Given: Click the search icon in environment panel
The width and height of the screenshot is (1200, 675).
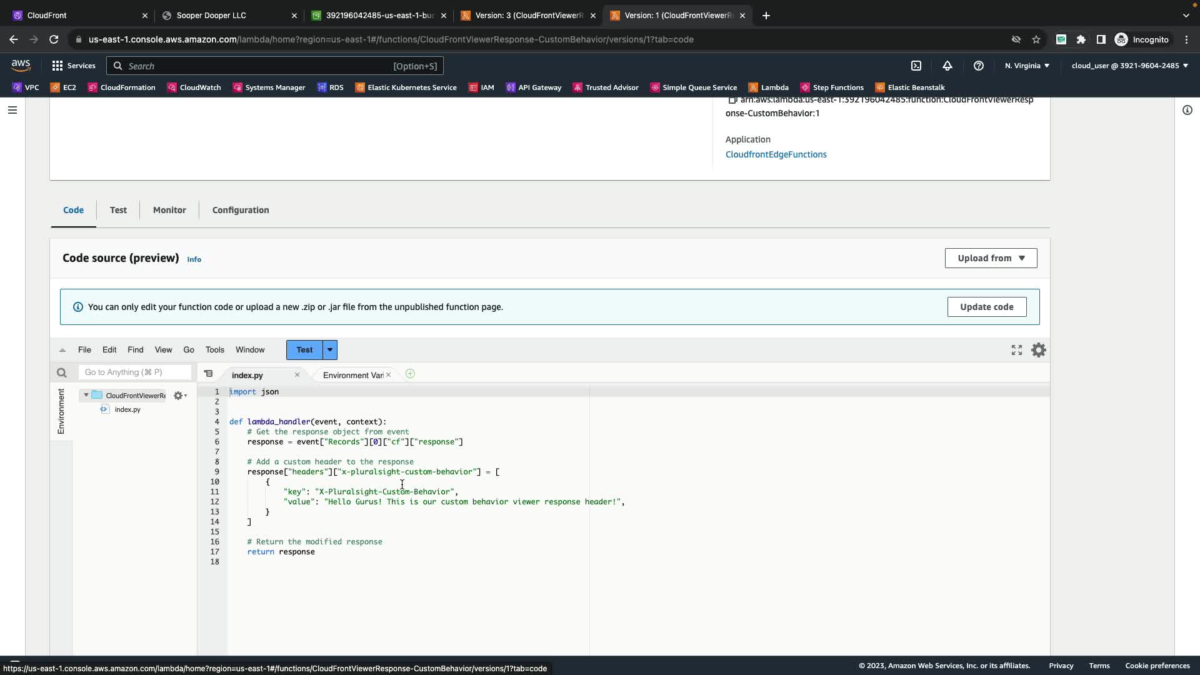Looking at the screenshot, I should coord(61,373).
